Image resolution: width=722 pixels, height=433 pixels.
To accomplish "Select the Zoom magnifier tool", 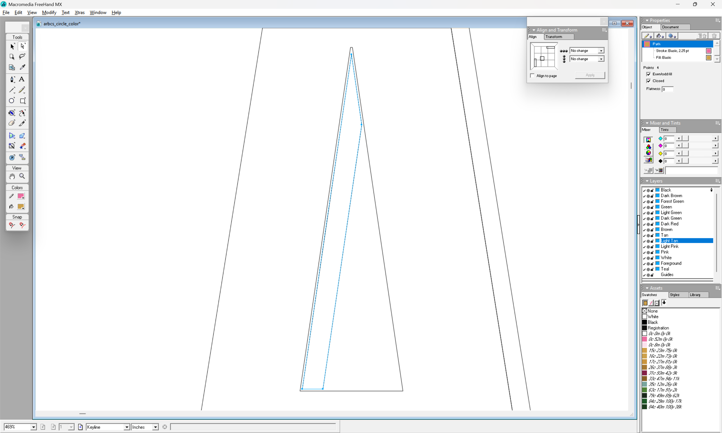I will tap(22, 176).
